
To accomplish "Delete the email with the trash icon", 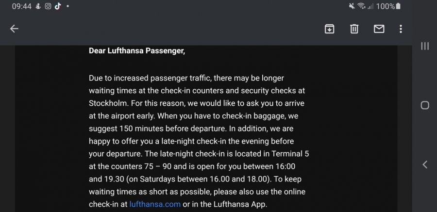I will coord(354,29).
